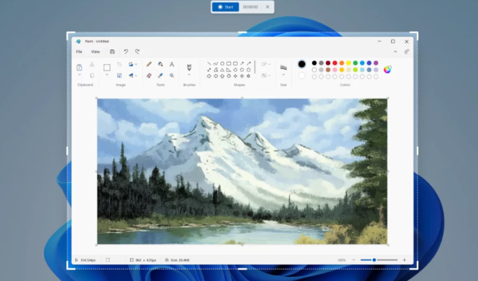Viewport: 478px width, 281px height.
Task: Click the Paste clipboard icon
Action: (79, 67)
